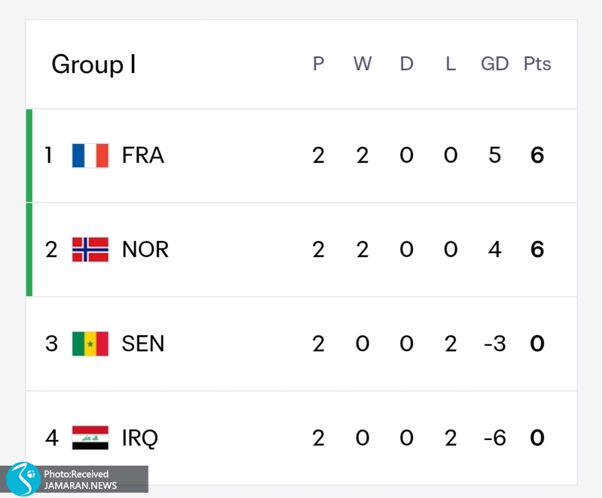The width and height of the screenshot is (603, 498).
Task: Click the D column header
Action: [406, 63]
